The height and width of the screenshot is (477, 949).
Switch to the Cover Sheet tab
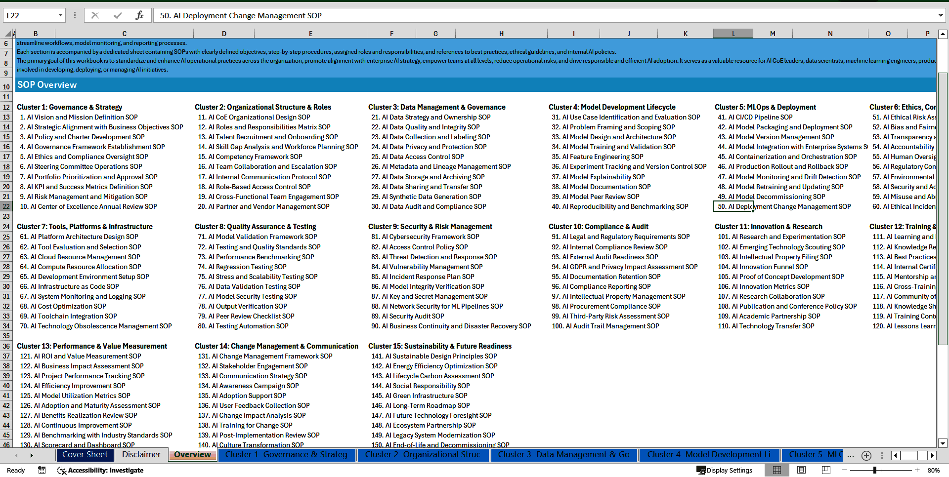[x=85, y=455]
